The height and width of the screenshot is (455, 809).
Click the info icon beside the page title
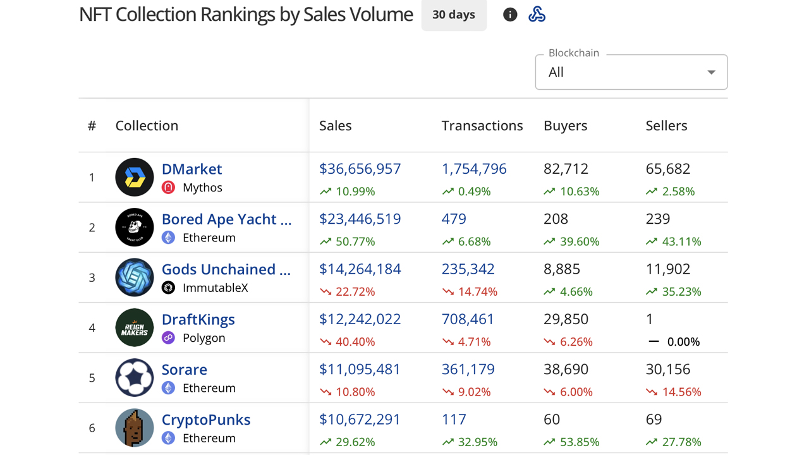tap(509, 14)
